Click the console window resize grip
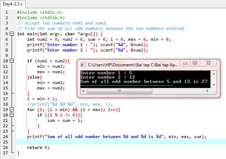This screenshot has height=159, width=226. [214, 92]
